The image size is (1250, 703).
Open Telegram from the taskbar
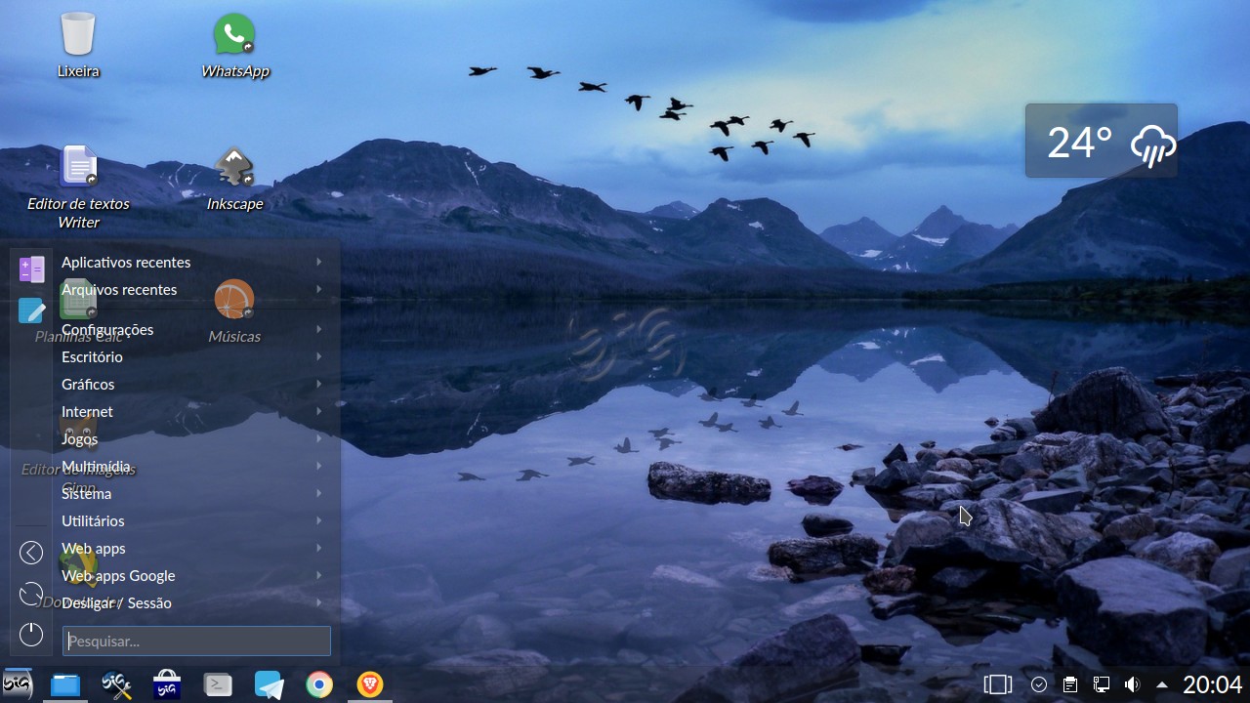click(269, 685)
